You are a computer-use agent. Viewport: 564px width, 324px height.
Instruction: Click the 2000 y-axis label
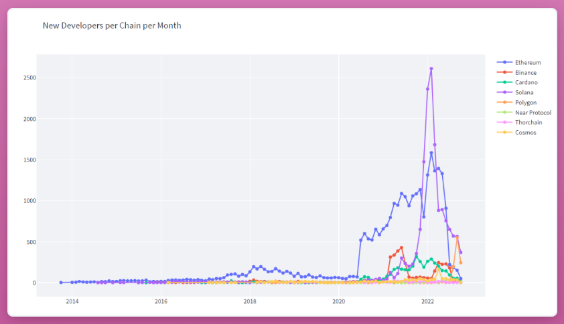[30, 119]
